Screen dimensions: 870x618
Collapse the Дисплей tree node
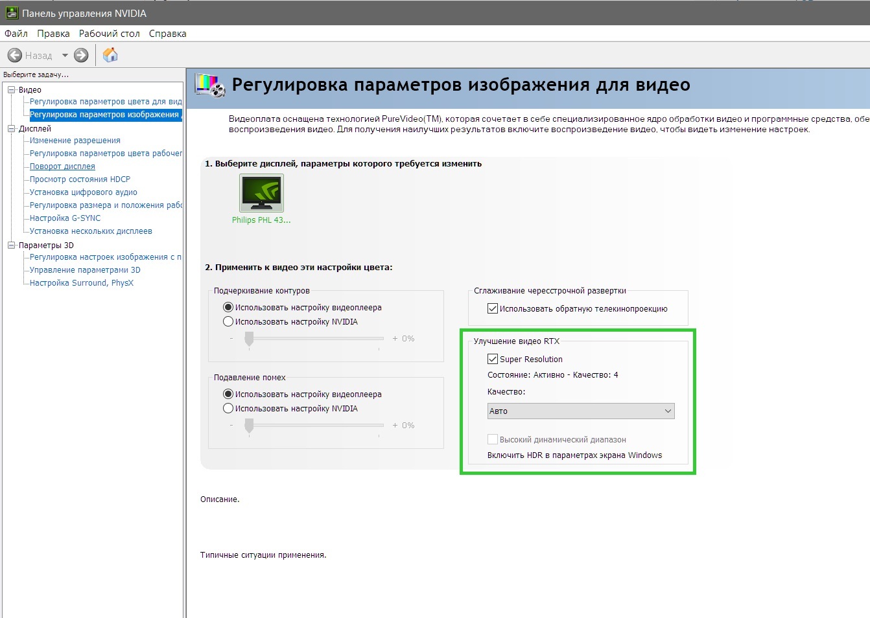[x=11, y=129]
